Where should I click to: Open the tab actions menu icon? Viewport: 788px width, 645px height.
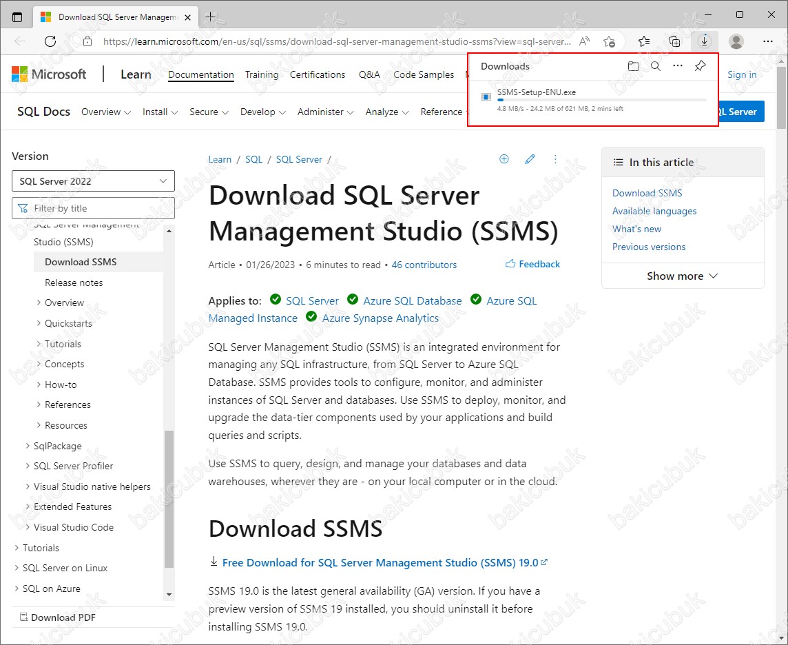pyautogui.click(x=17, y=17)
